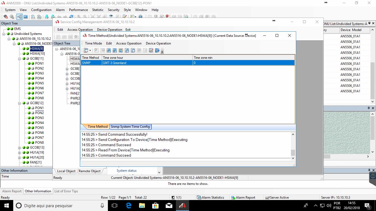The width and height of the screenshot is (376, 211).
Task: Click the blue refresh arrows icon in main toolbar
Action: click(x=71, y=17)
